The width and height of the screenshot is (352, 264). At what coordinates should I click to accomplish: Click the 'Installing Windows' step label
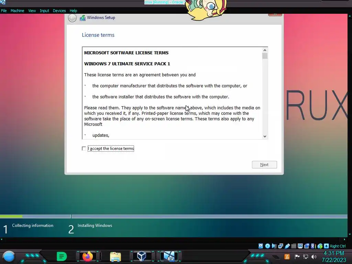[95, 225]
